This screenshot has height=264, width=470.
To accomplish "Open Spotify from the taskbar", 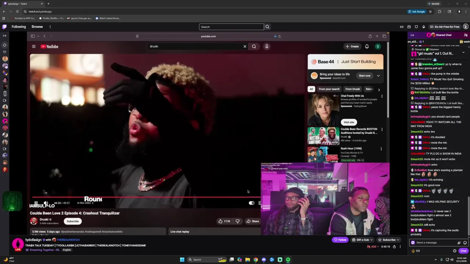I will click(288, 260).
